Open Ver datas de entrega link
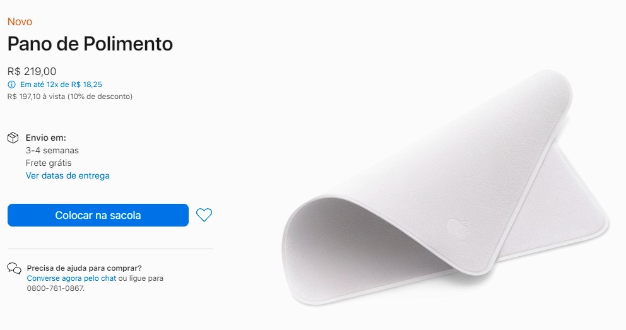This screenshot has width=626, height=330. [68, 175]
